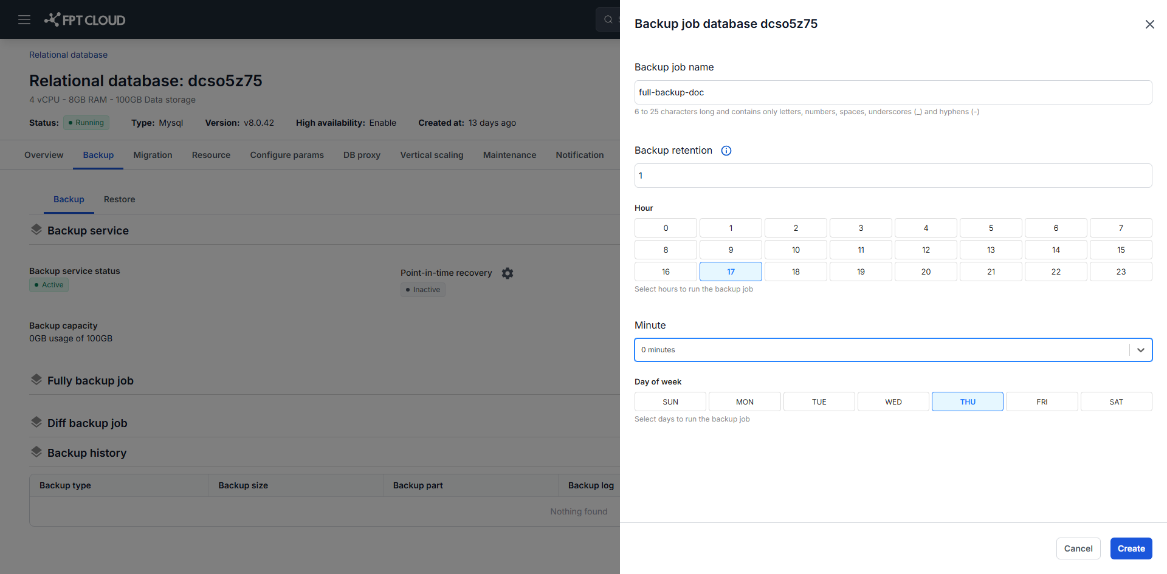1167x574 pixels.
Task: Click the Cancel button
Action: click(1078, 548)
